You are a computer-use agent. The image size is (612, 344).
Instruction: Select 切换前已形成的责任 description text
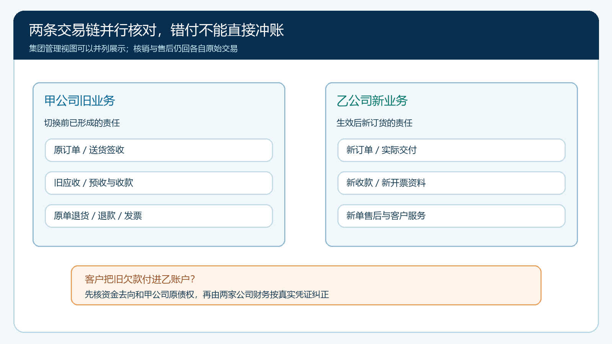(82, 123)
